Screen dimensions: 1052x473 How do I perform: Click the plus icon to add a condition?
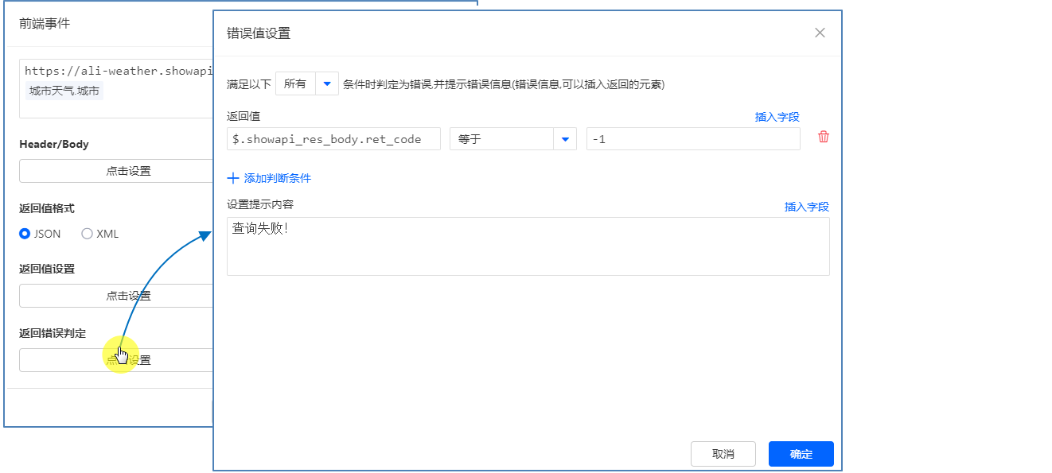pos(233,178)
